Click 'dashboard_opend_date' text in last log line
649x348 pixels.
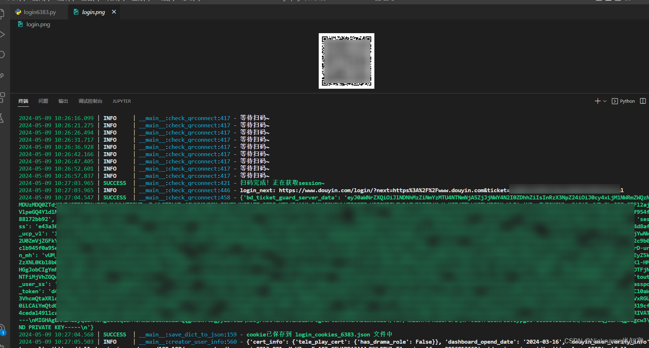pos(482,342)
